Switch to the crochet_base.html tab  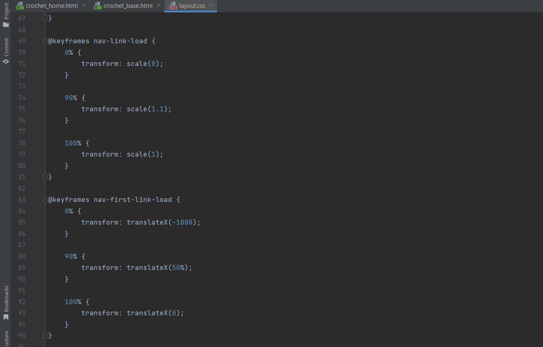coord(128,6)
